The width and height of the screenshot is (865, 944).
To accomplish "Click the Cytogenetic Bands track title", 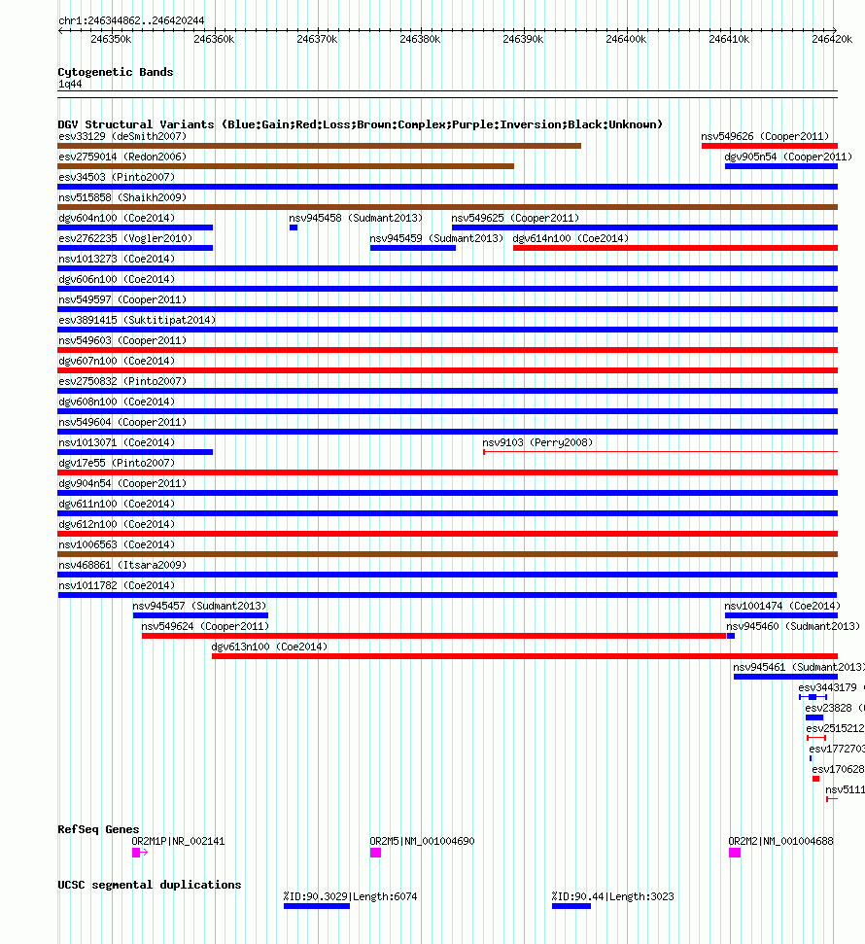I will (x=116, y=72).
